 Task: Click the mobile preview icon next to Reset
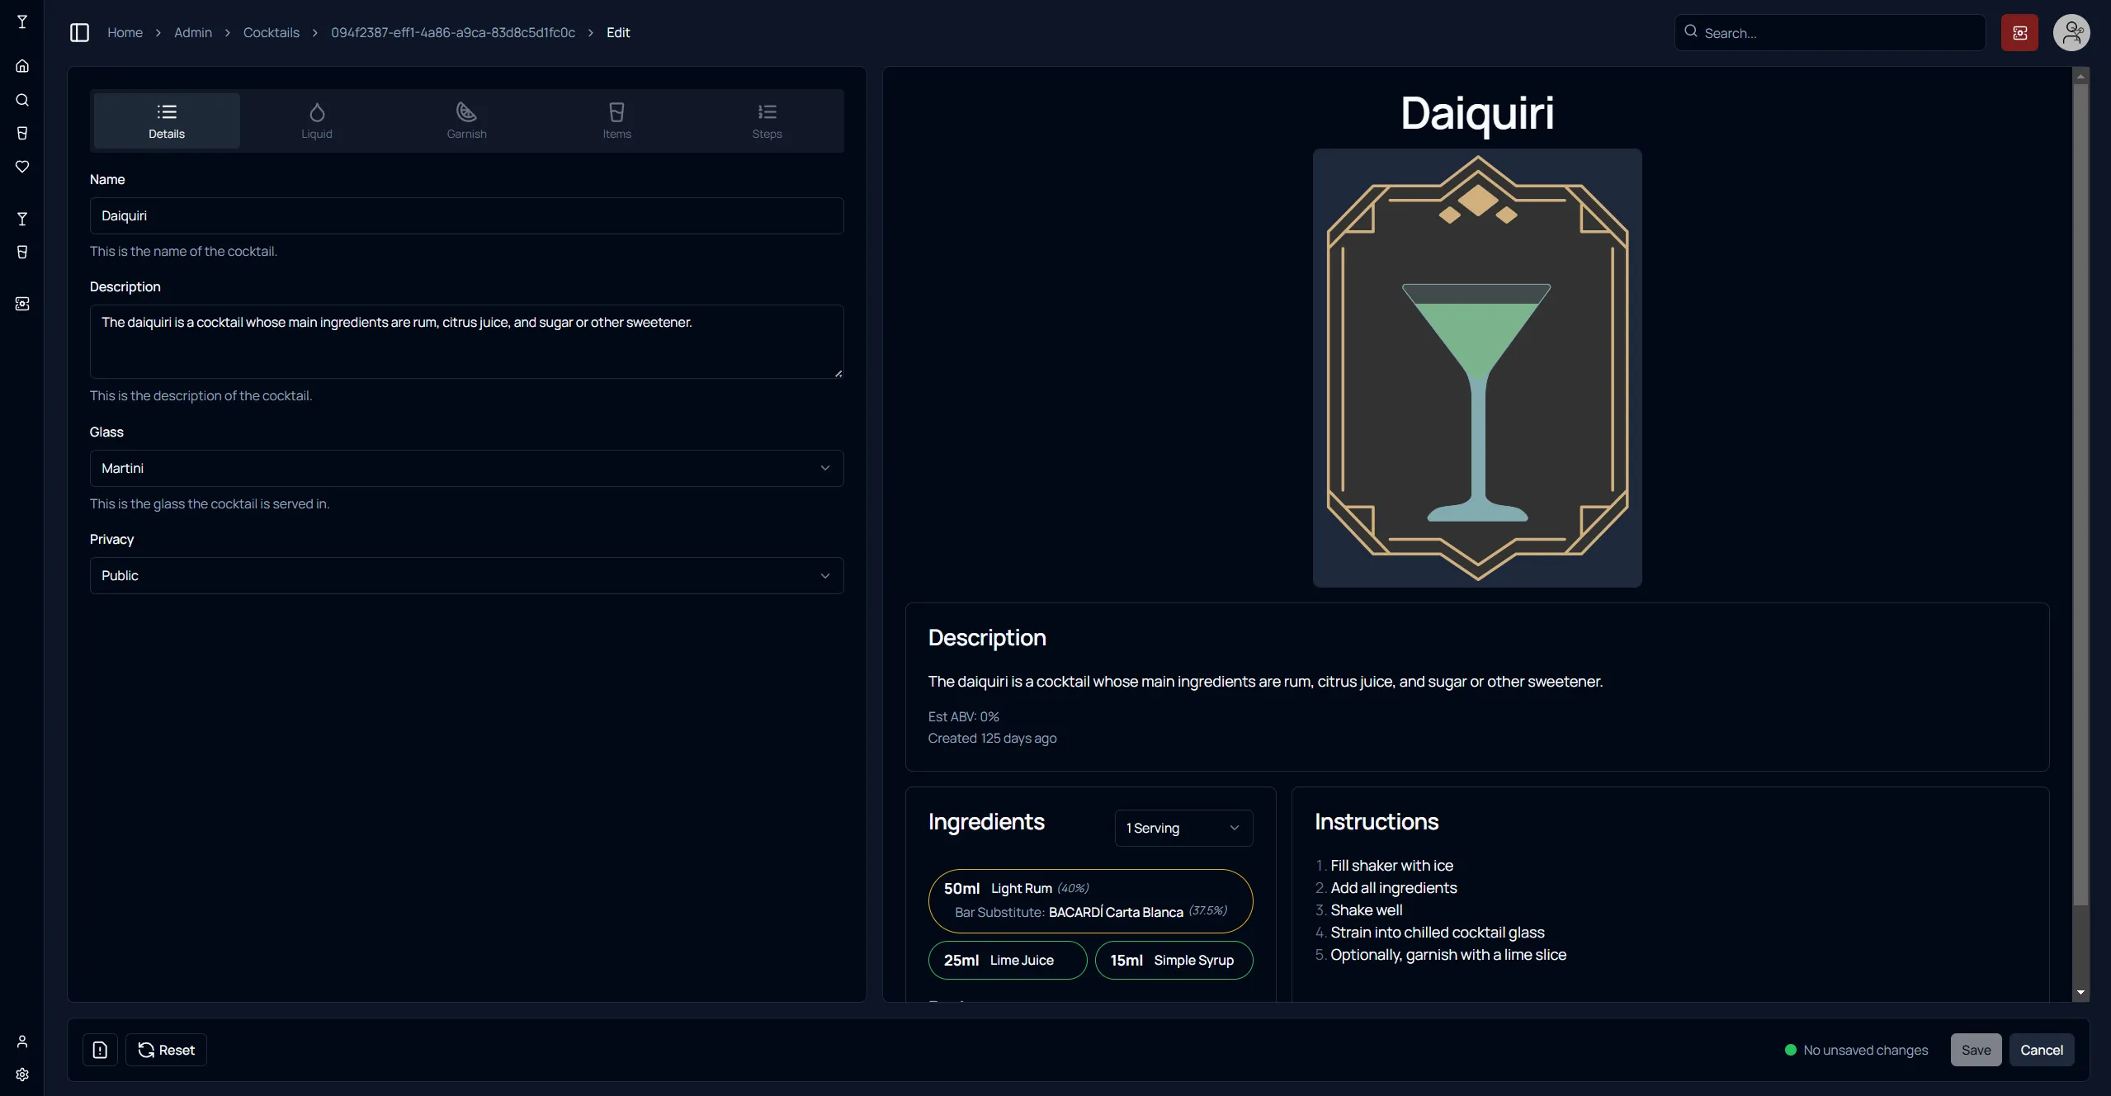pos(100,1049)
